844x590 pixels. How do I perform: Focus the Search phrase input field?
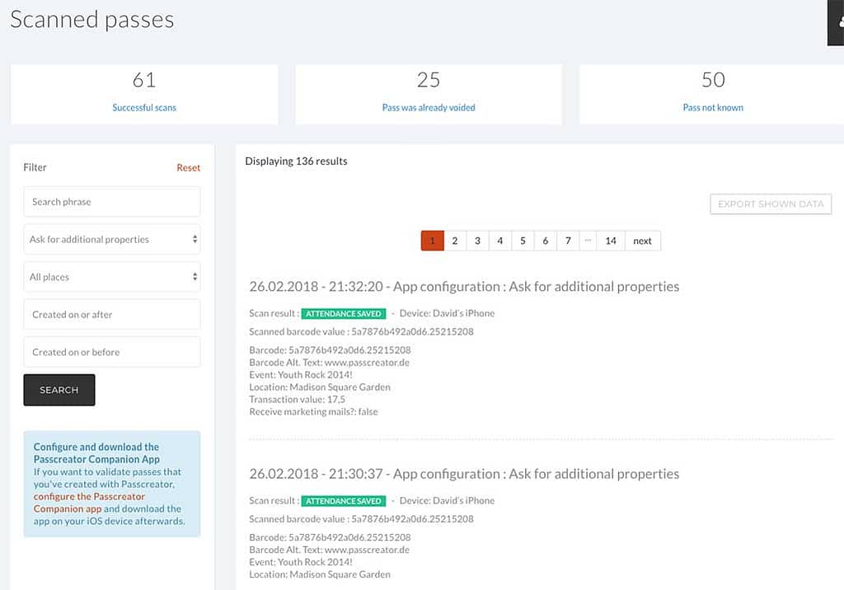tap(112, 202)
